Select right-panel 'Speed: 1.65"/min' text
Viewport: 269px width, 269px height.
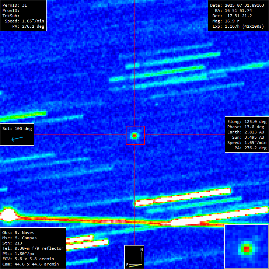click(x=247, y=143)
